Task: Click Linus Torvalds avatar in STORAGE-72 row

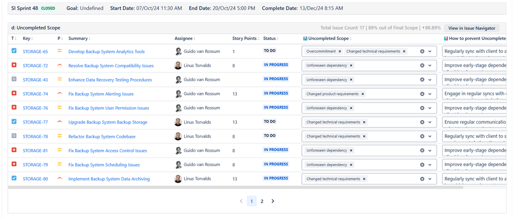Action: tap(178, 65)
